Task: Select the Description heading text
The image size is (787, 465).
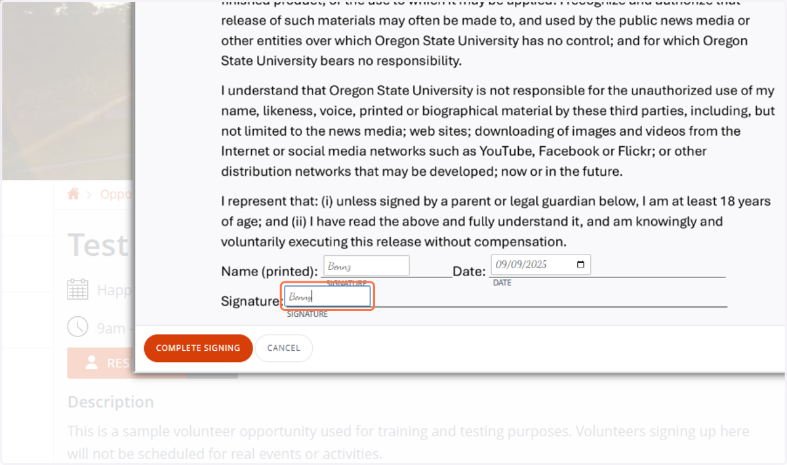Action: (111, 402)
